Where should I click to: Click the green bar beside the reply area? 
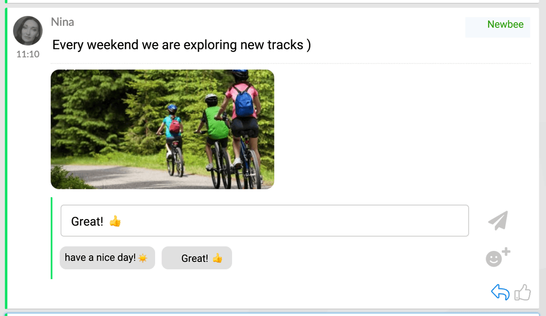(x=51, y=238)
